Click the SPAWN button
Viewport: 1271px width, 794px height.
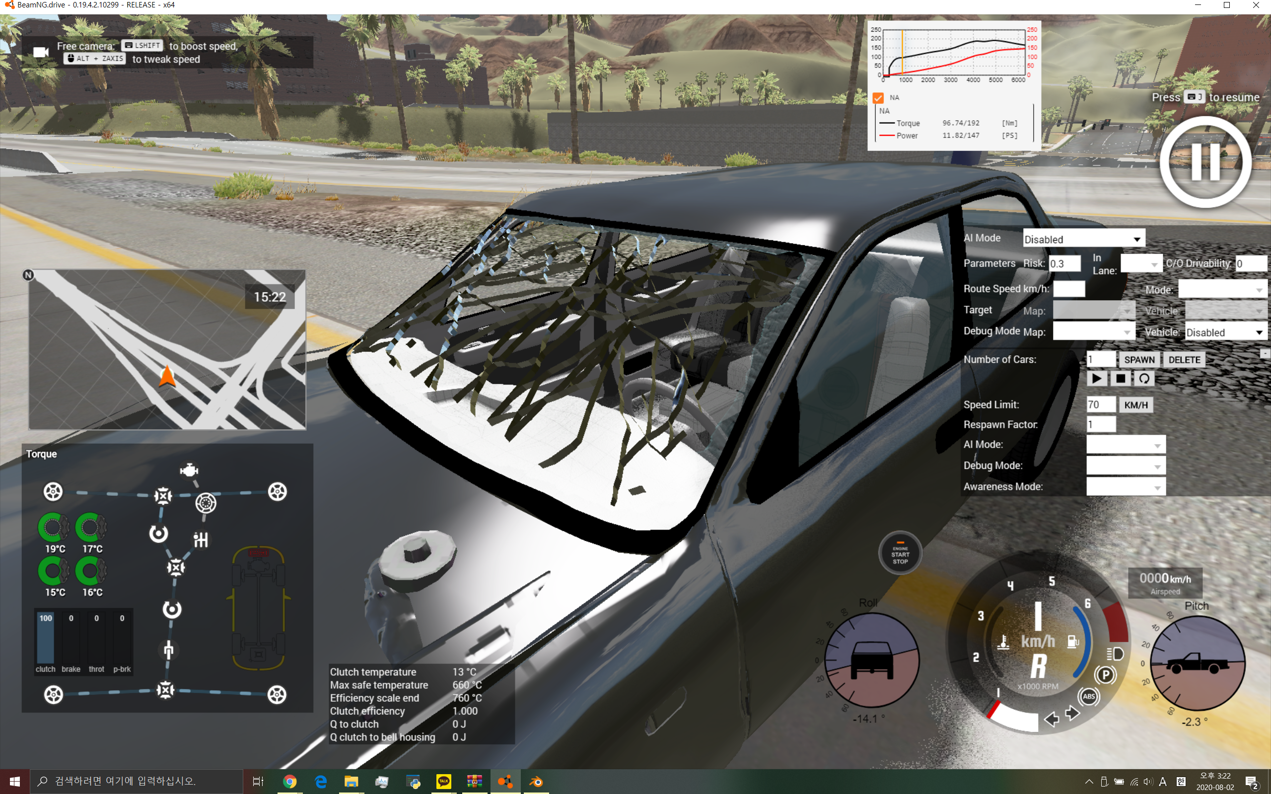1138,360
